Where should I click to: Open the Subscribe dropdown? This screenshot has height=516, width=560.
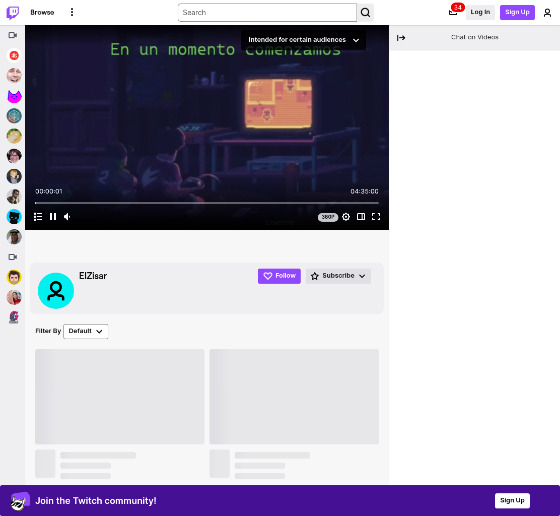(x=338, y=276)
